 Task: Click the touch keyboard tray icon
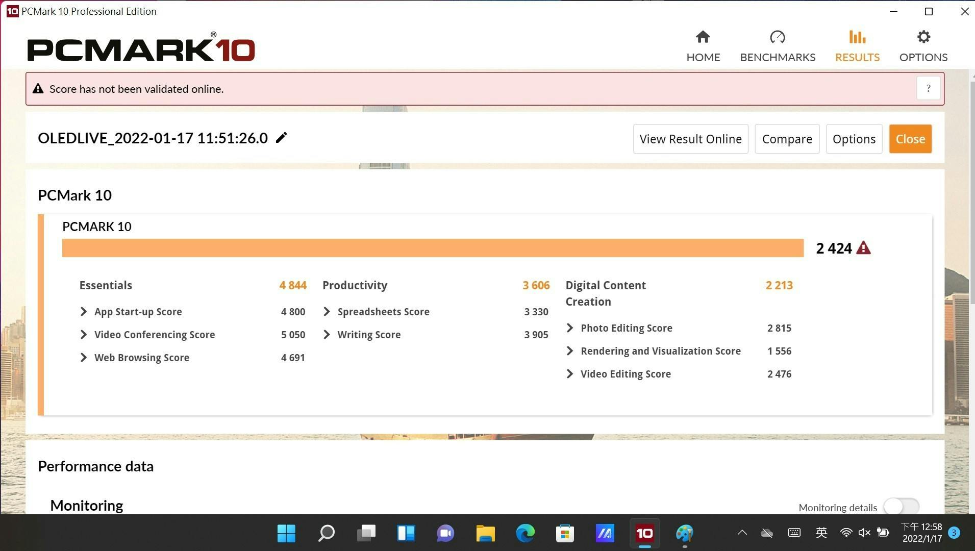[x=794, y=533]
